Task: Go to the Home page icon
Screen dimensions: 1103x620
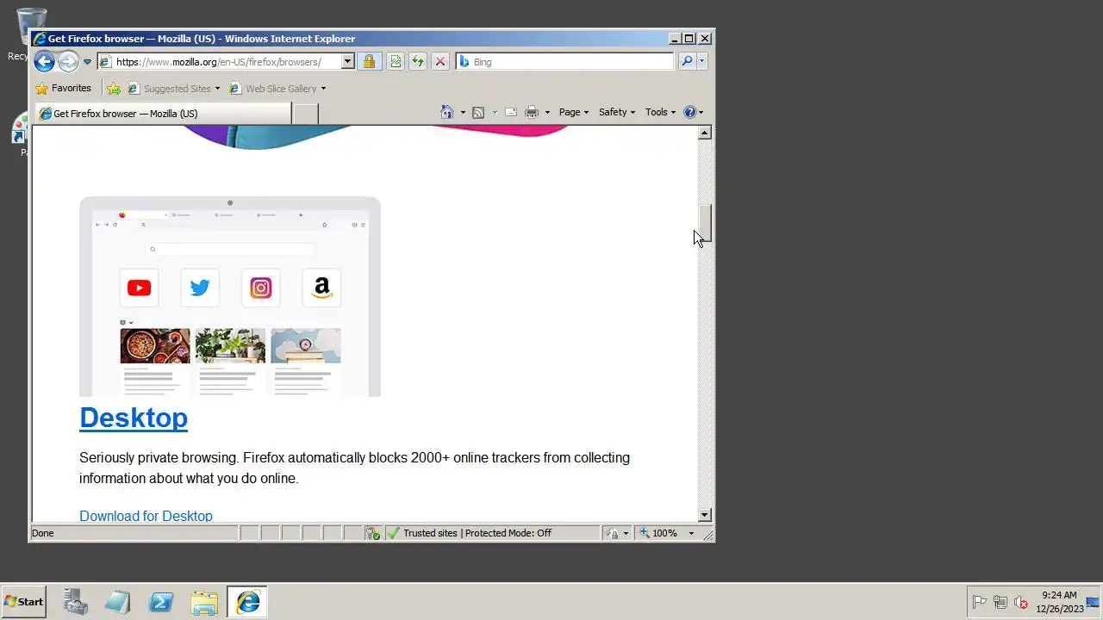Action: point(447,112)
